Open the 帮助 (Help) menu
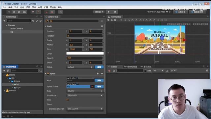The height and width of the screenshot is (119, 211). click(x=60, y=7)
